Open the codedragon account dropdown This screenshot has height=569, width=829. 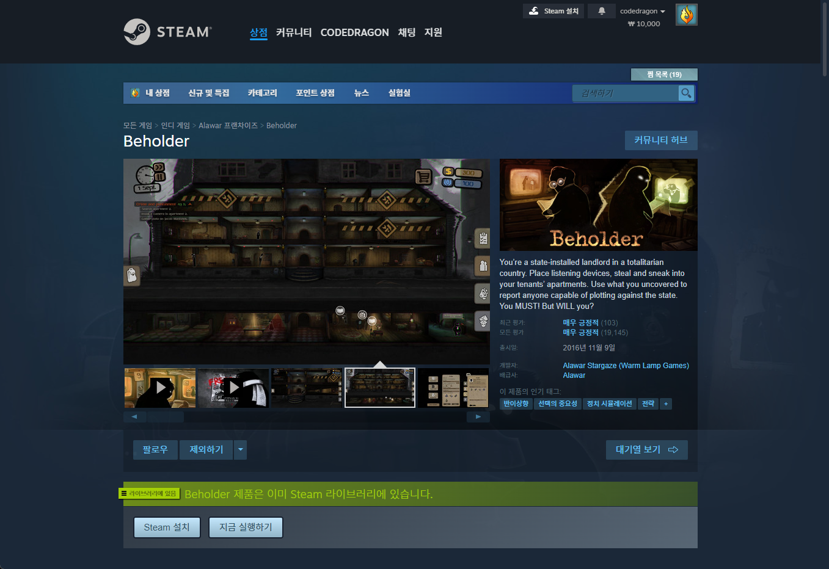[643, 11]
